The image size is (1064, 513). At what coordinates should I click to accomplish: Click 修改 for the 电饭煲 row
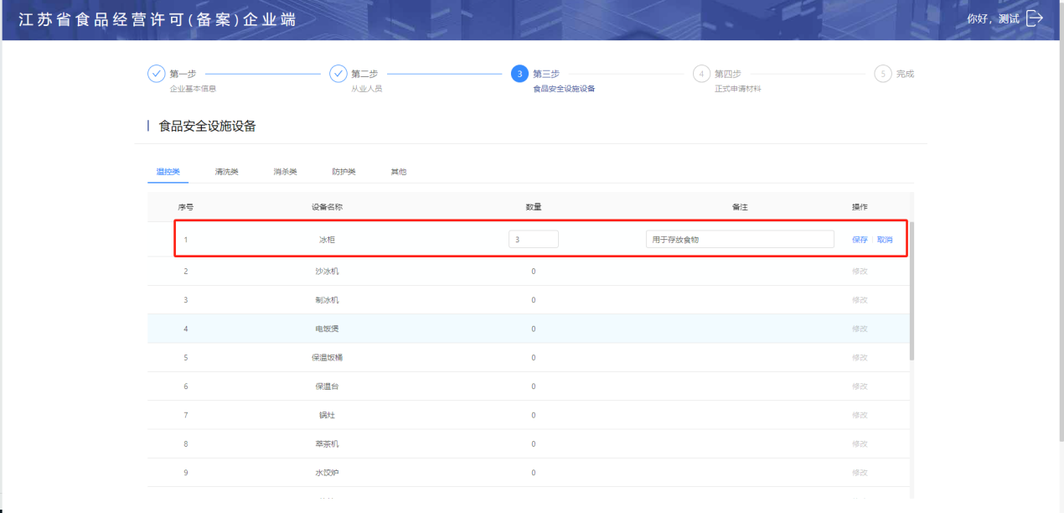tap(860, 329)
